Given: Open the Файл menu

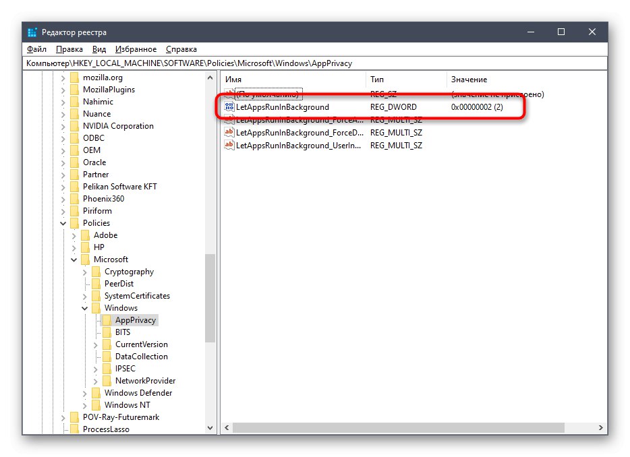Looking at the screenshot, I should pyautogui.click(x=36, y=49).
